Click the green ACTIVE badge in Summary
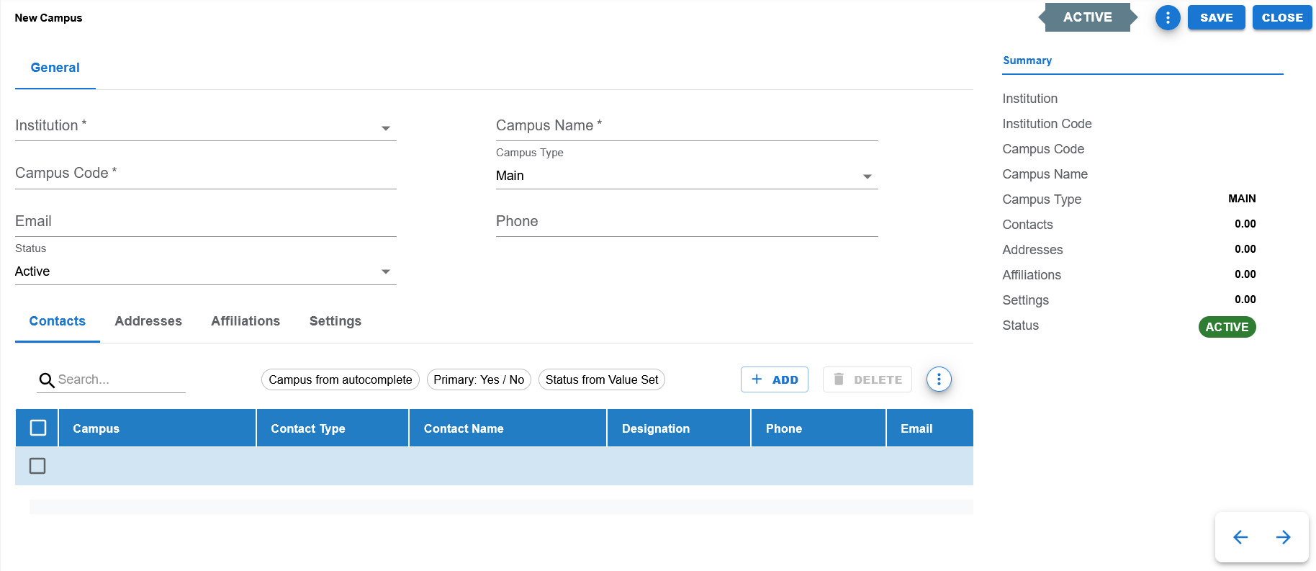Image resolution: width=1316 pixels, height=571 pixels. 1227,327
